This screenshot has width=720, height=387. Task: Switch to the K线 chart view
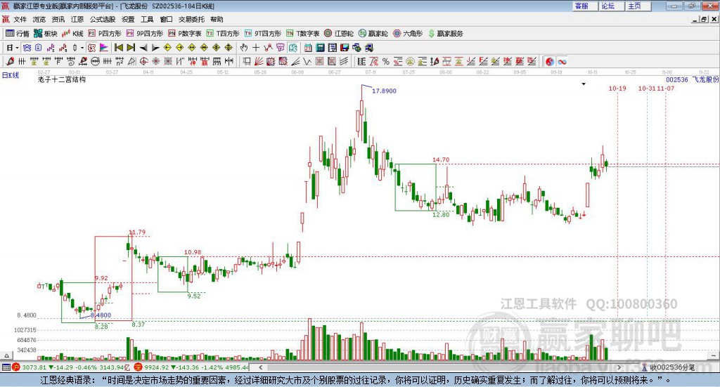72,34
